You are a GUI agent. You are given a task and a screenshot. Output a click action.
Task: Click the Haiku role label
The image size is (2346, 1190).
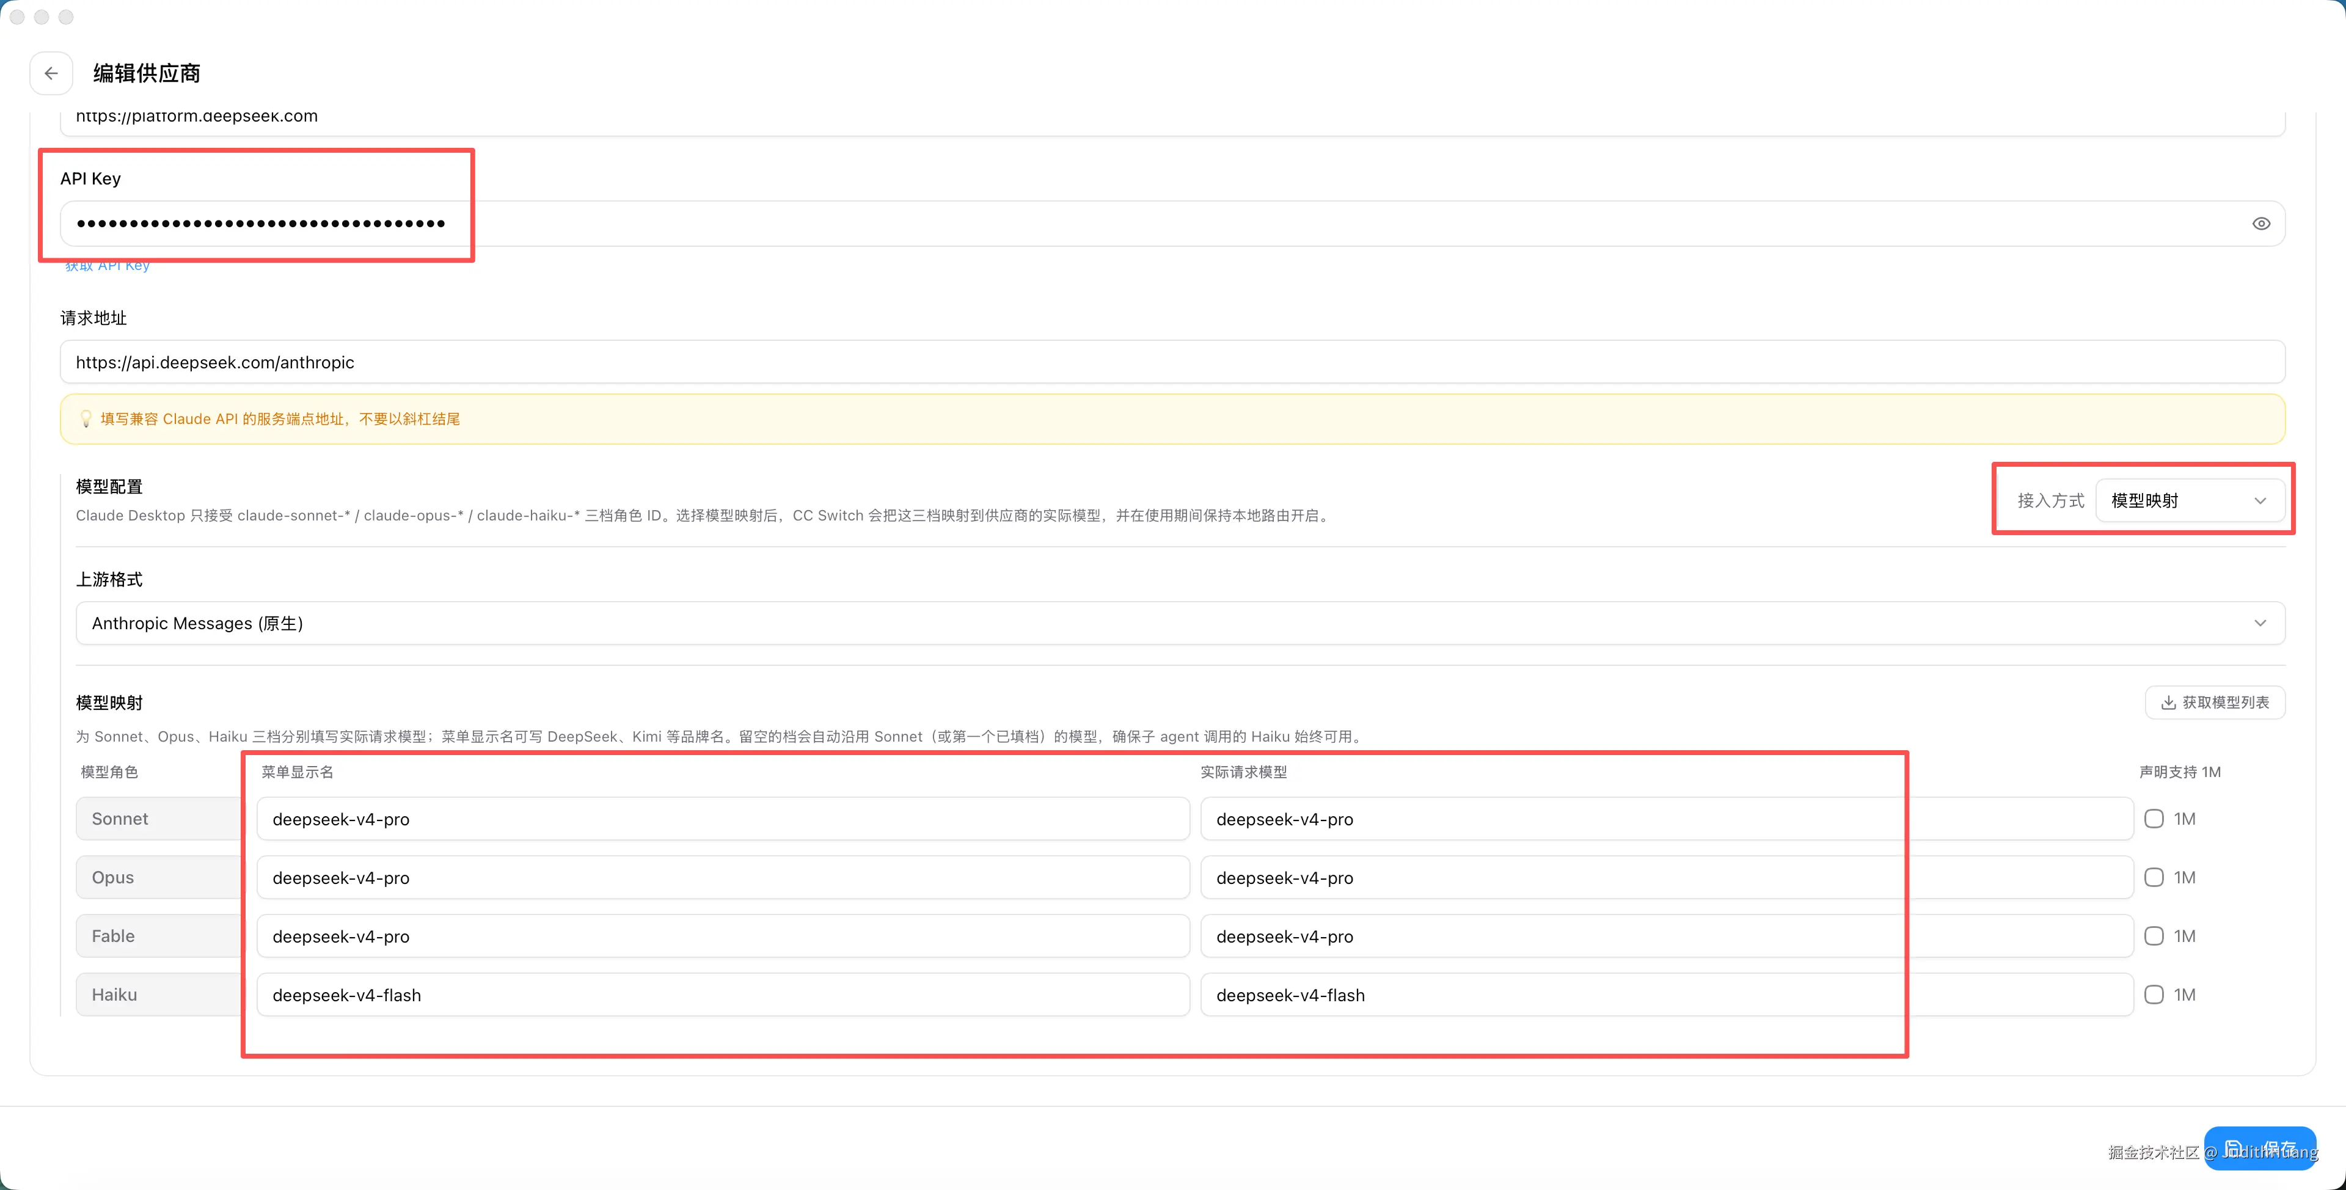115,995
